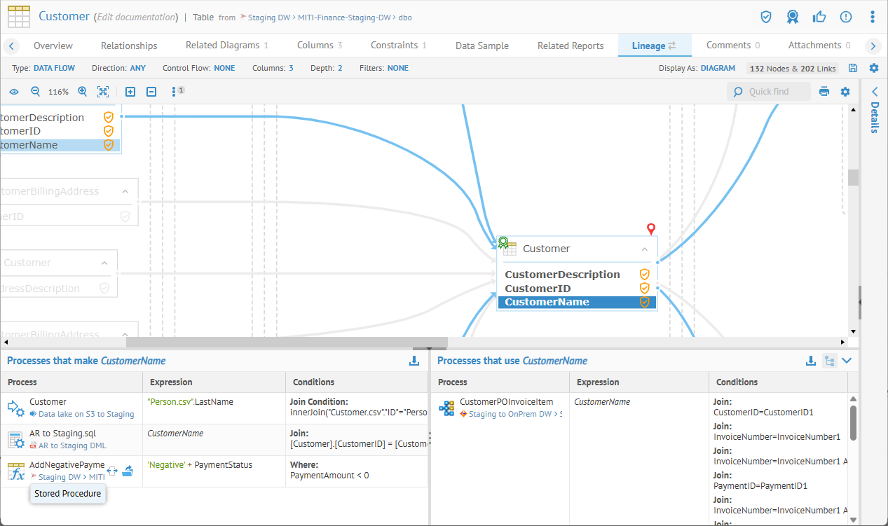
Task: Collapse the Processes that use panel
Action: tap(847, 361)
